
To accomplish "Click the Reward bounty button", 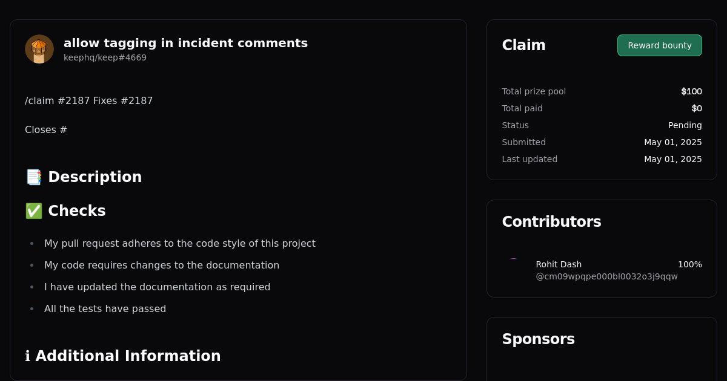I will (659, 45).
